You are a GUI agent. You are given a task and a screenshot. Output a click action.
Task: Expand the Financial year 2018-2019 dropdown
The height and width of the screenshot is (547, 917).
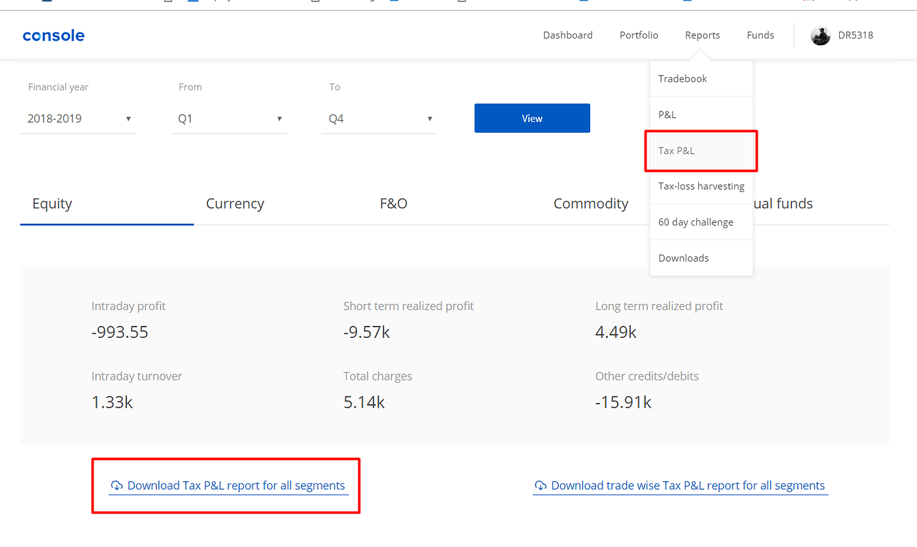click(78, 118)
